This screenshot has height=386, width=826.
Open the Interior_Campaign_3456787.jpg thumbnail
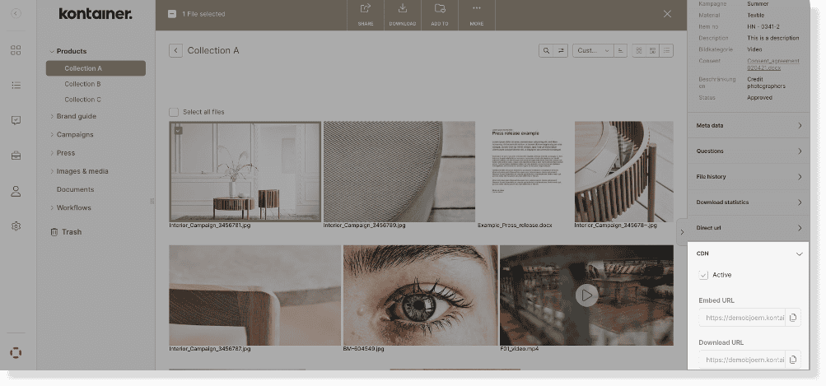255,295
